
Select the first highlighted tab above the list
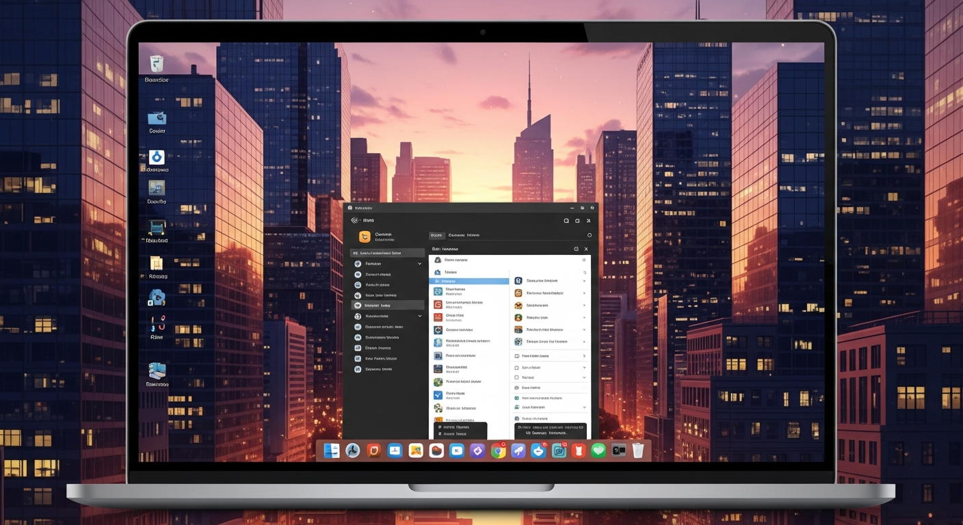[436, 235]
